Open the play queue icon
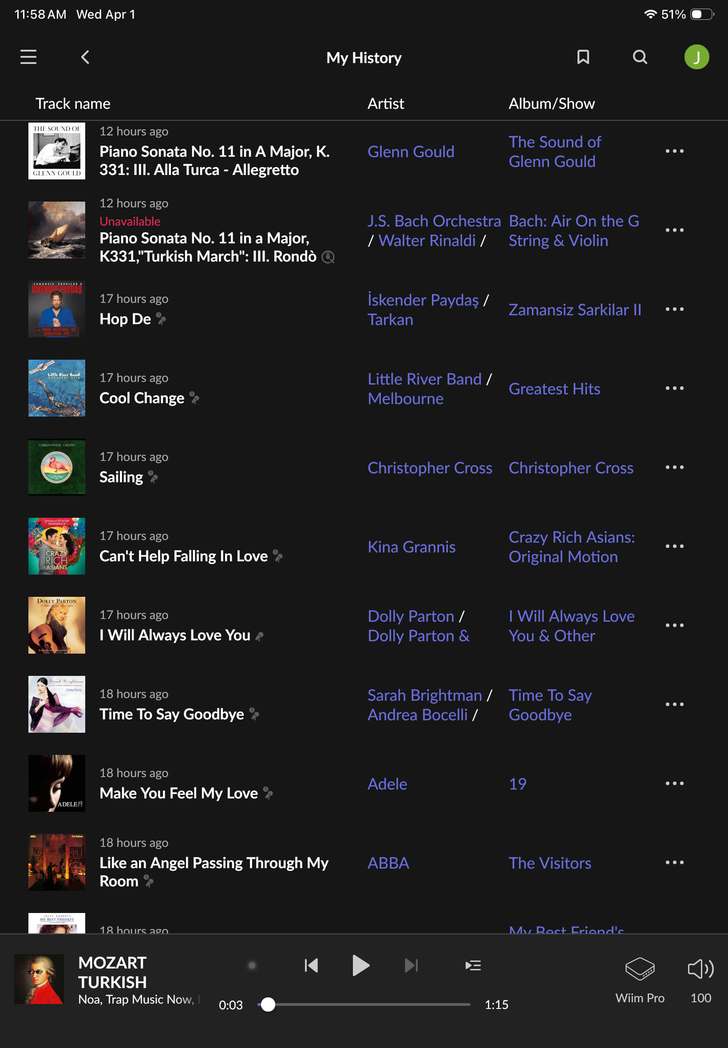The image size is (728, 1048). coord(473,965)
